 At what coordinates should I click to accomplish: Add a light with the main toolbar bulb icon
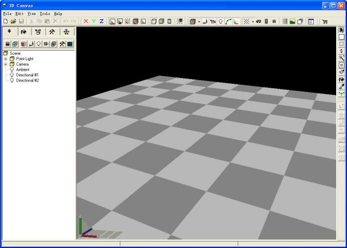tap(221, 21)
